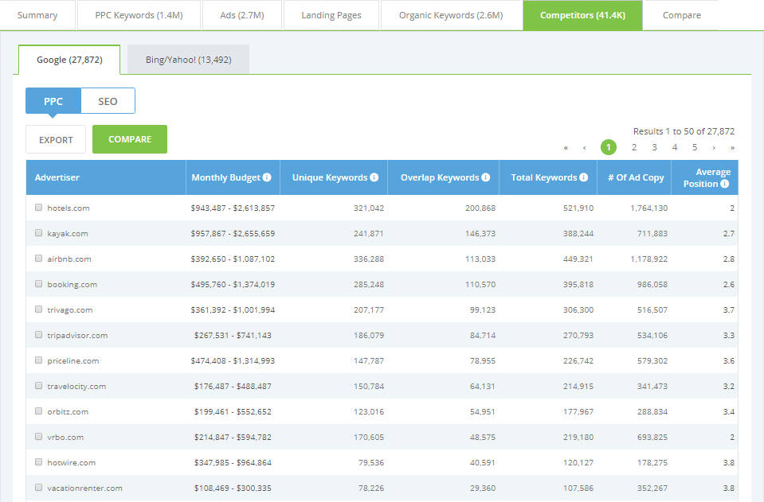Check the hotels.com checkbox

(x=39, y=208)
